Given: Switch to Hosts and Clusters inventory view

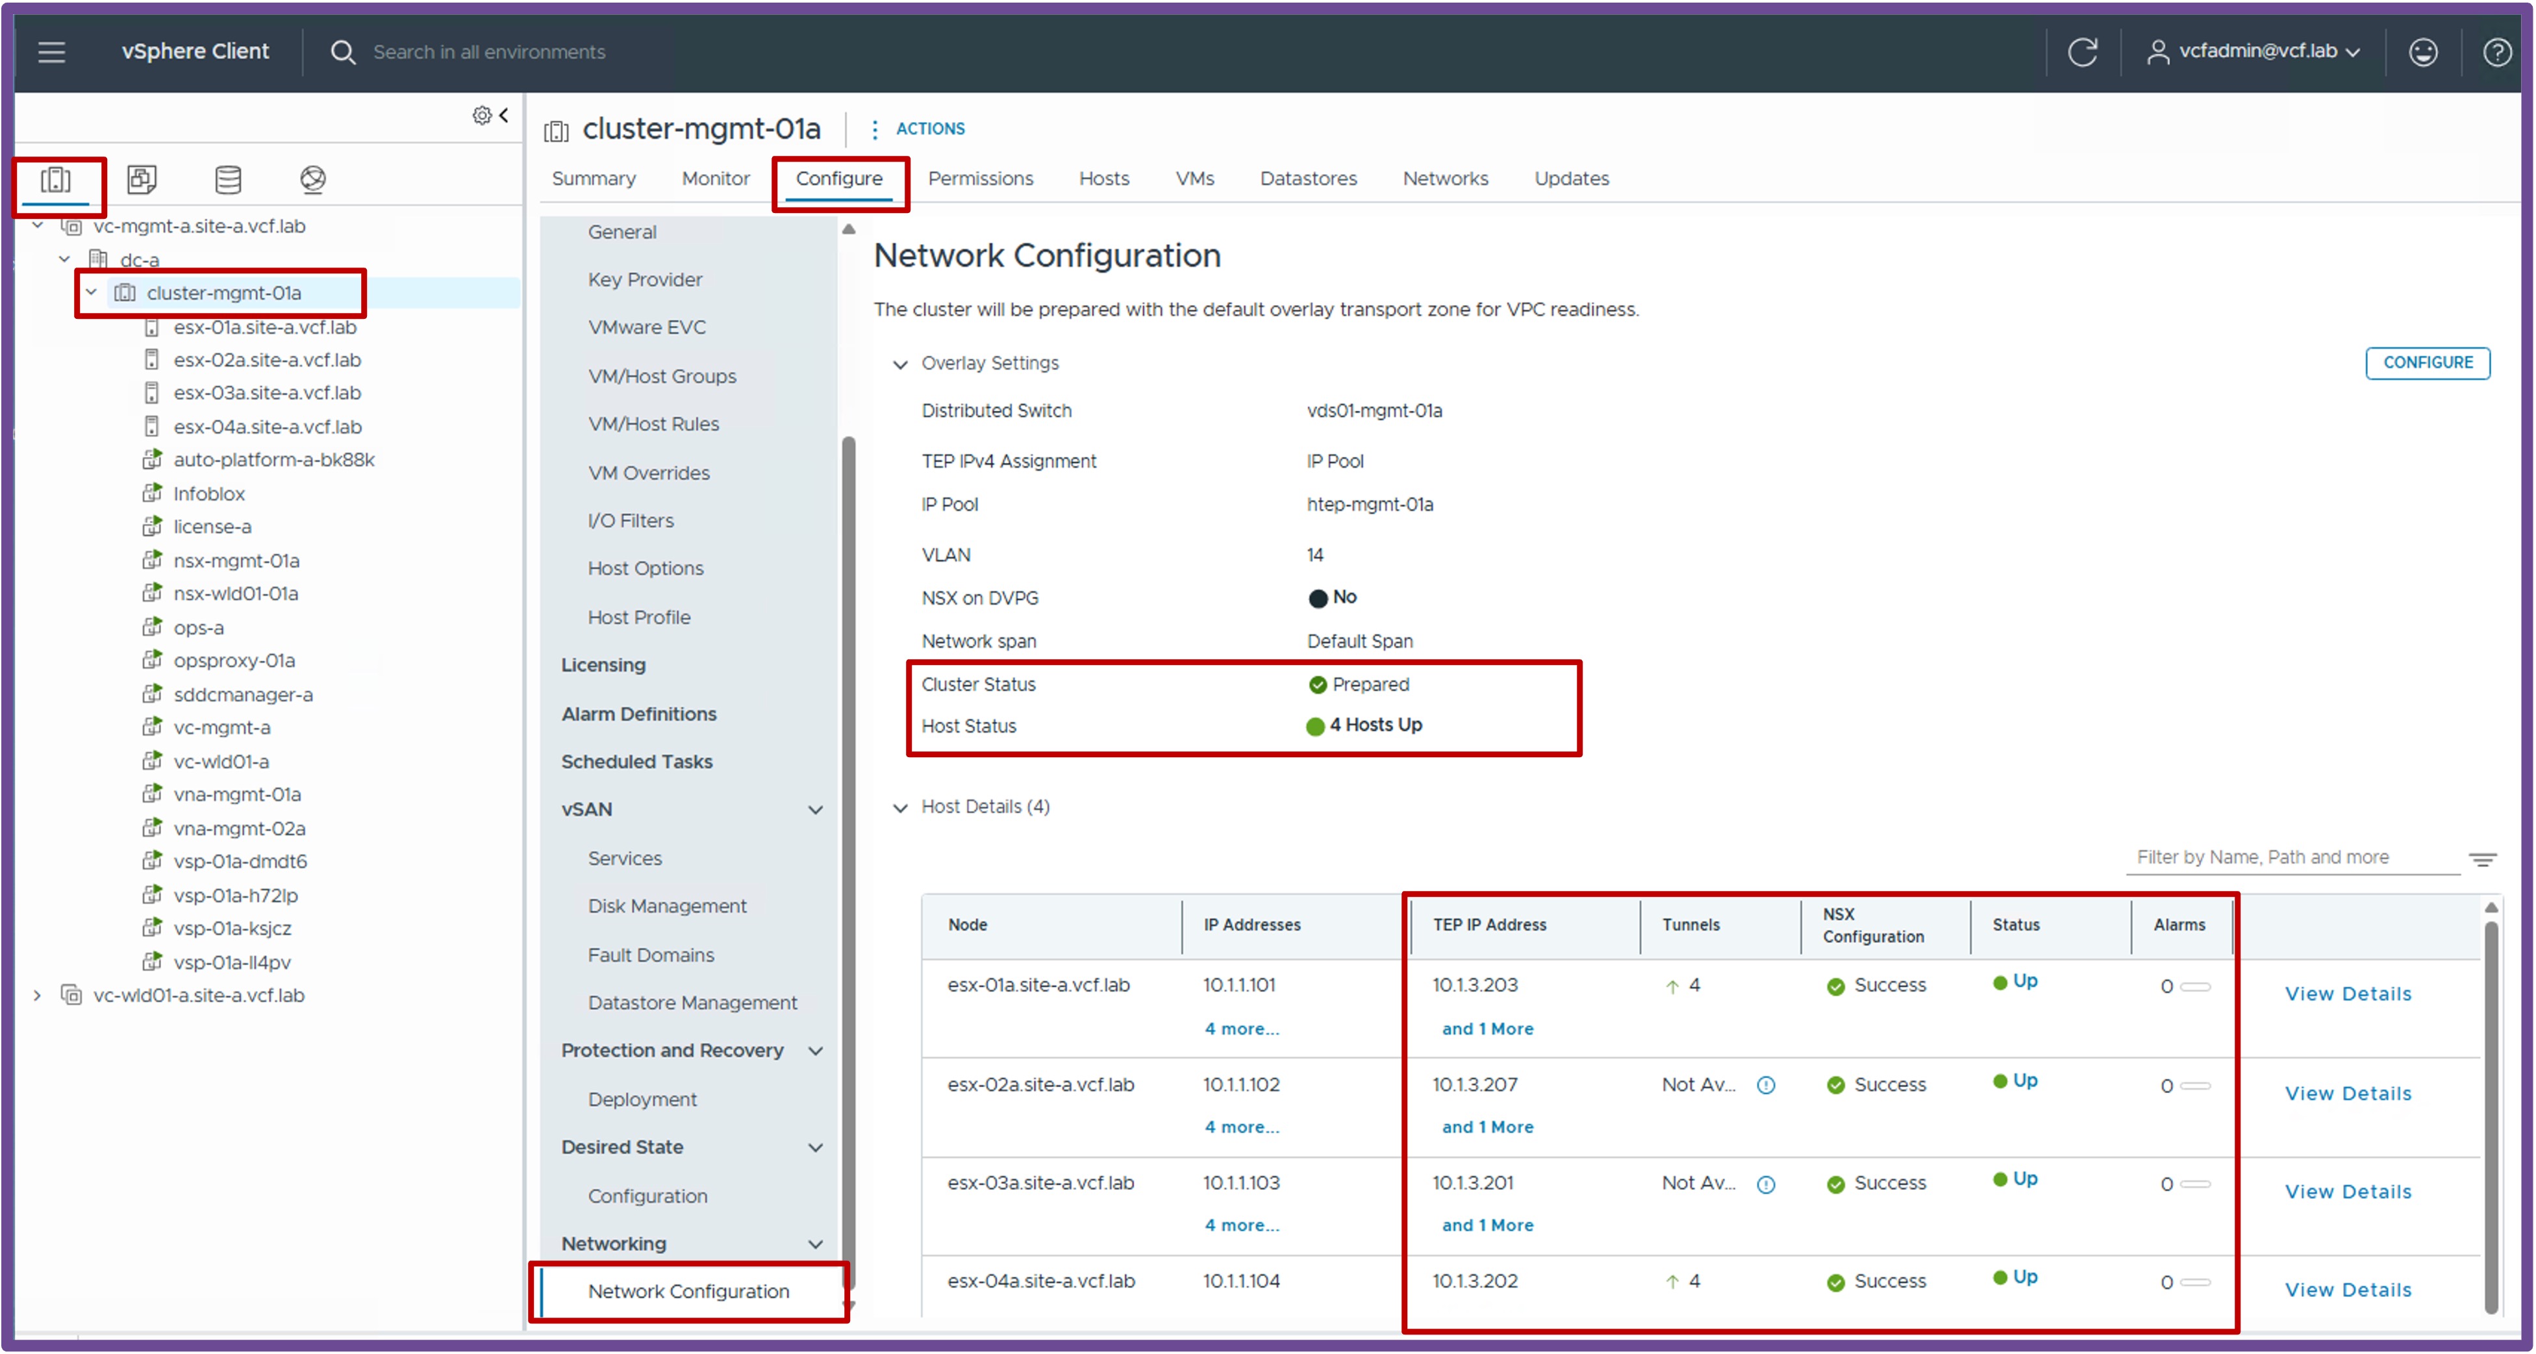Looking at the screenshot, I should point(56,179).
